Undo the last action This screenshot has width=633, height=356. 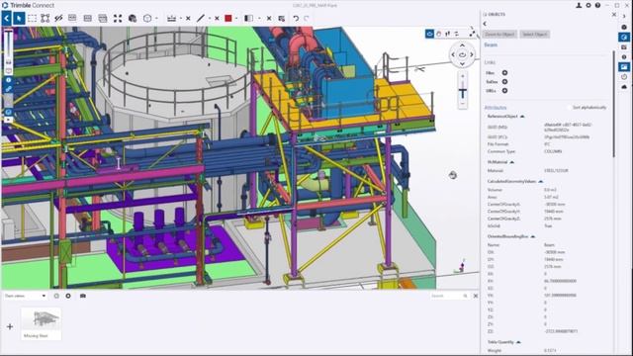click(x=296, y=18)
